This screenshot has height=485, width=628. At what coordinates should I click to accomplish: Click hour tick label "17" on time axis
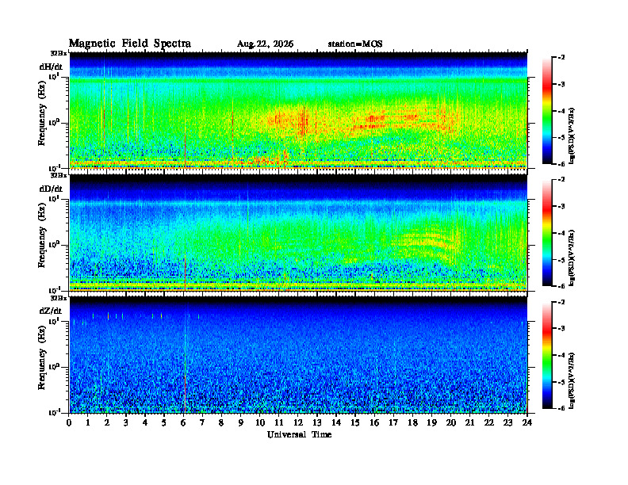coord(393,422)
